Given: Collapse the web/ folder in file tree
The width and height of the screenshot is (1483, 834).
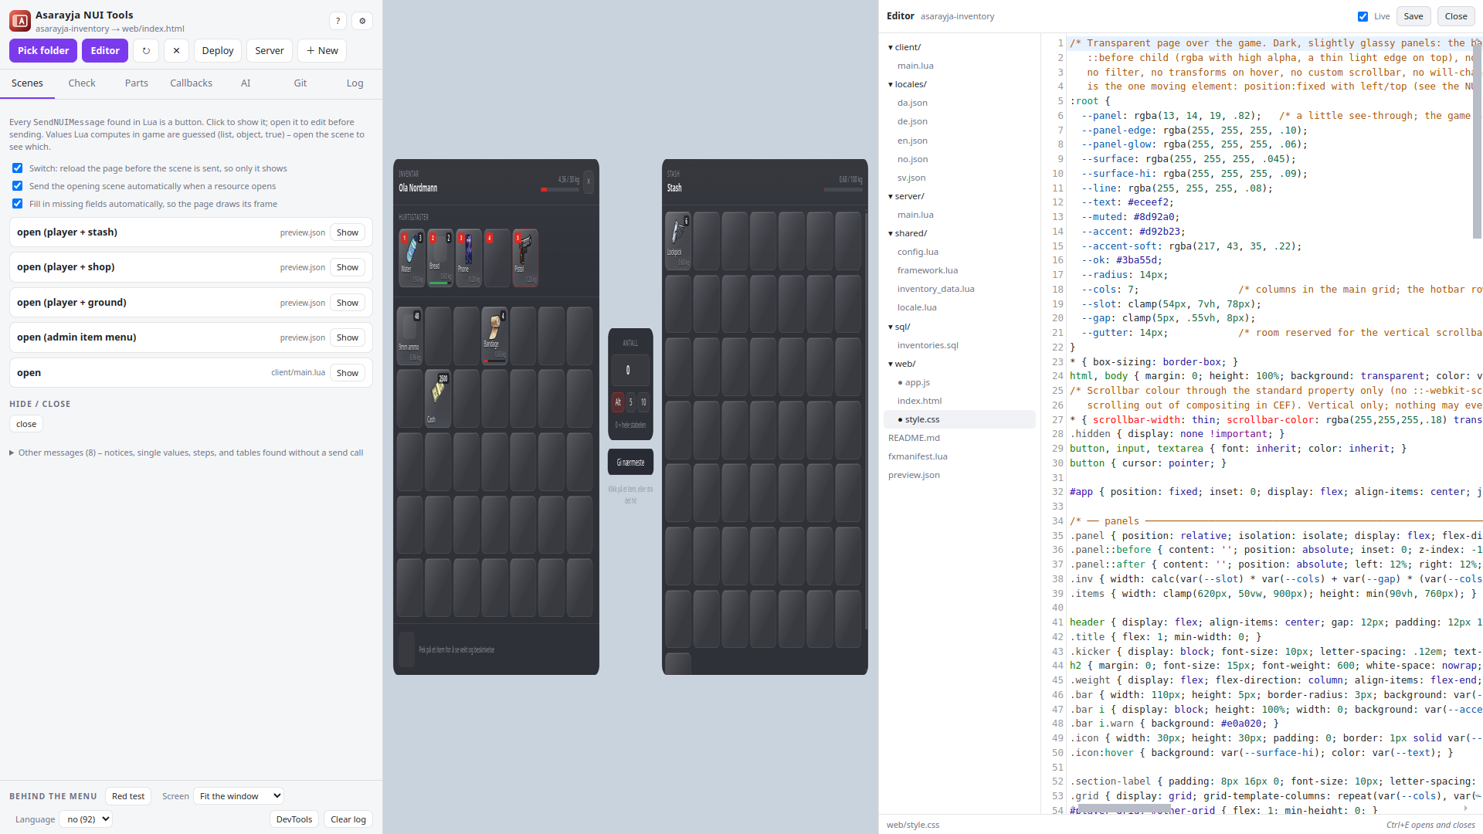Looking at the screenshot, I should click(901, 364).
